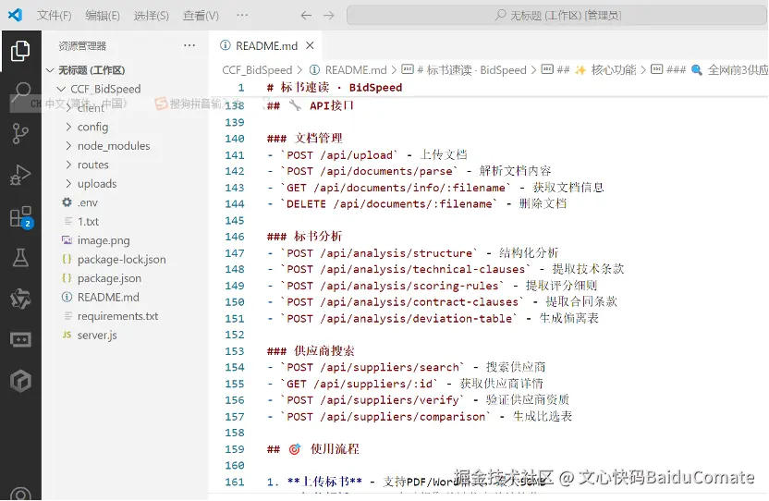Click the sticky header '# 标书速读 · BidSpeed'
Viewport: 769px width, 501px height.
[x=335, y=87]
